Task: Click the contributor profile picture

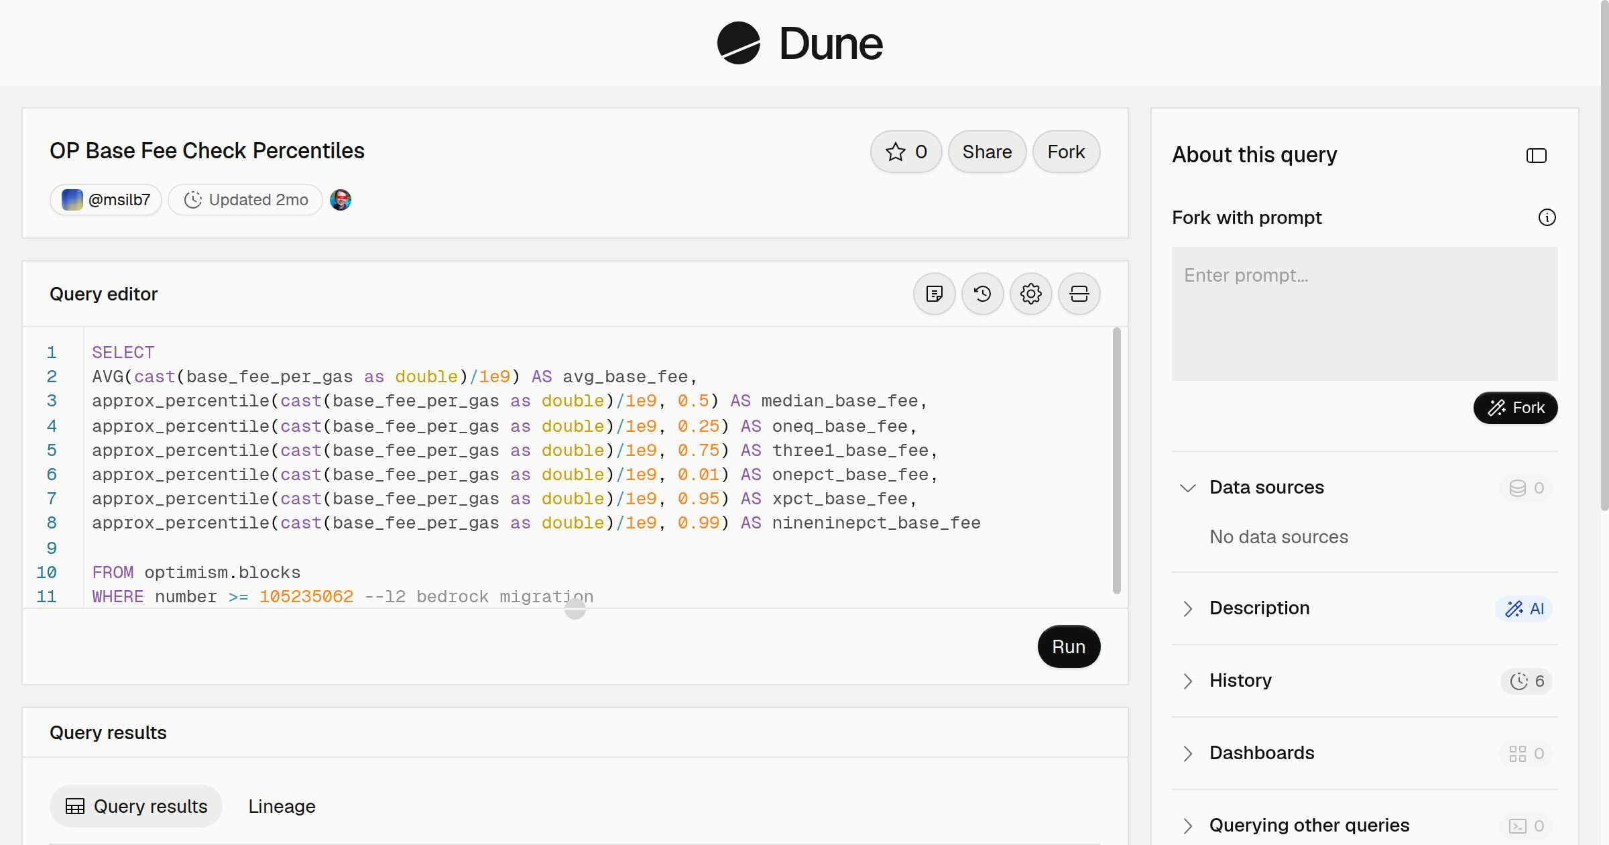Action: coord(341,200)
